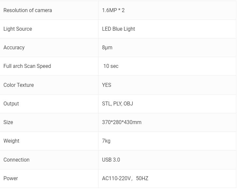238x189 pixels.
Task: Click the Accuracy row label
Action: pyautogui.click(x=14, y=48)
